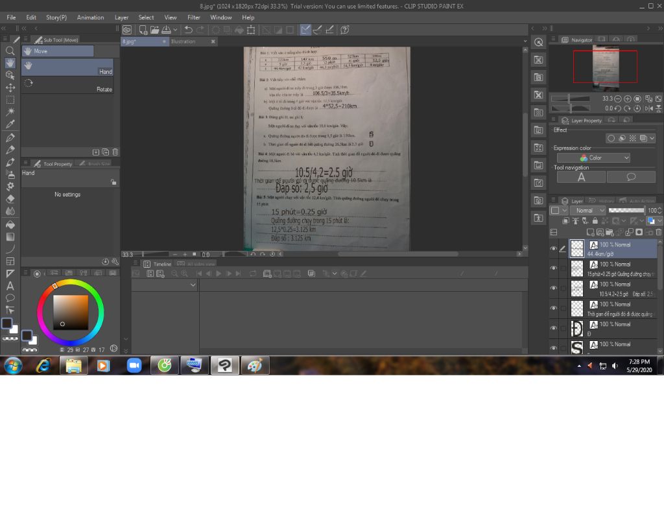Click the Text 'A' tool navigation button

click(x=581, y=178)
